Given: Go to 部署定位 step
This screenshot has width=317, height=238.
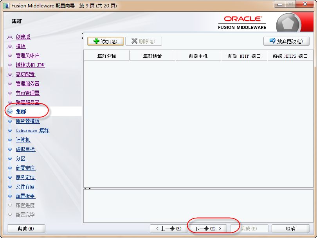Looking at the screenshot, I should tap(25, 168).
